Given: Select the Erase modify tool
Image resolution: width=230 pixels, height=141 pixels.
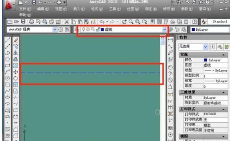Looking at the screenshot, I should pos(16,40).
